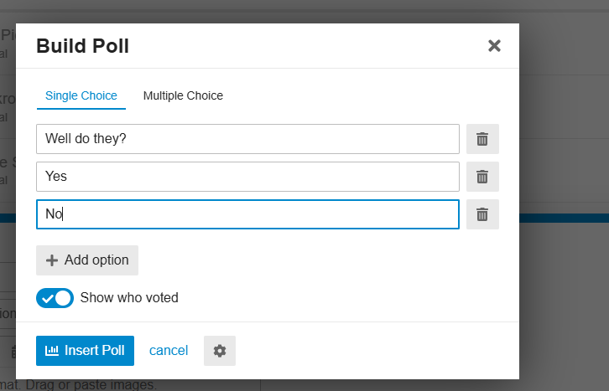The height and width of the screenshot is (391, 609).
Task: Open poll settings via gear icon
Action: [x=220, y=351]
